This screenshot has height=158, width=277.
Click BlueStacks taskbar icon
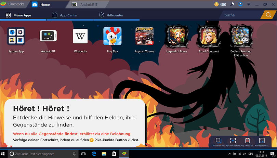124,154
